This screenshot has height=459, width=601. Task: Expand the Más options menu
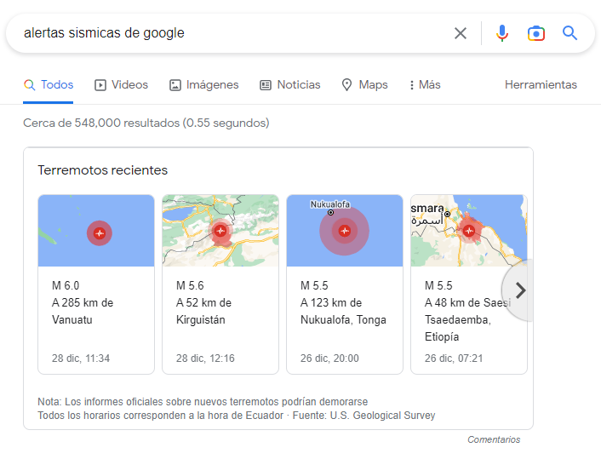point(424,85)
